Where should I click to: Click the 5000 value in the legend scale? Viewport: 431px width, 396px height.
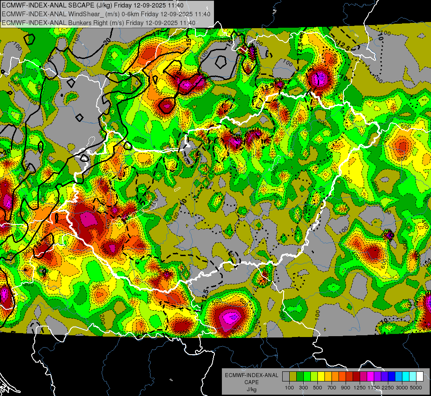pos(416,388)
